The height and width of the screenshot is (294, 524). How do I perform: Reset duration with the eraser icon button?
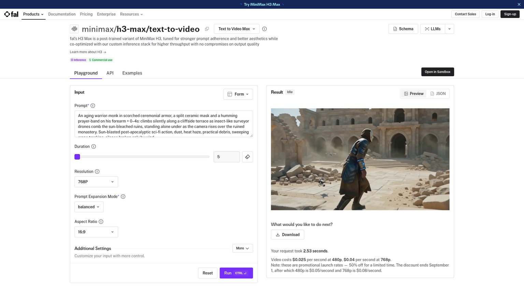[x=247, y=157]
